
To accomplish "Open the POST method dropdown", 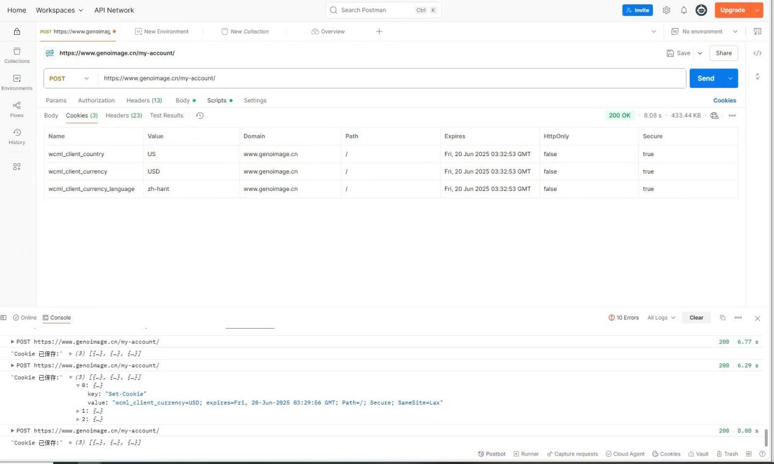I will click(x=70, y=78).
